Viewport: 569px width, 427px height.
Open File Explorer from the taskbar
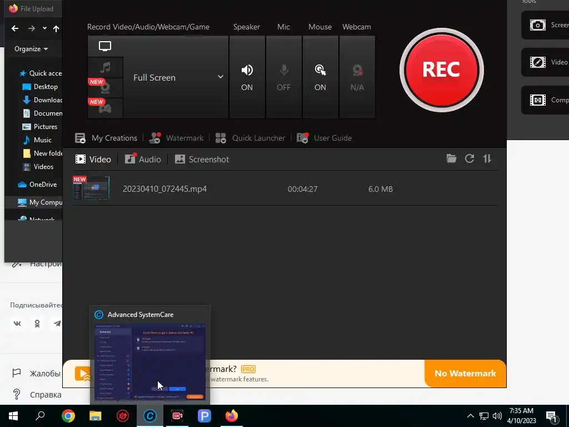coord(96,416)
